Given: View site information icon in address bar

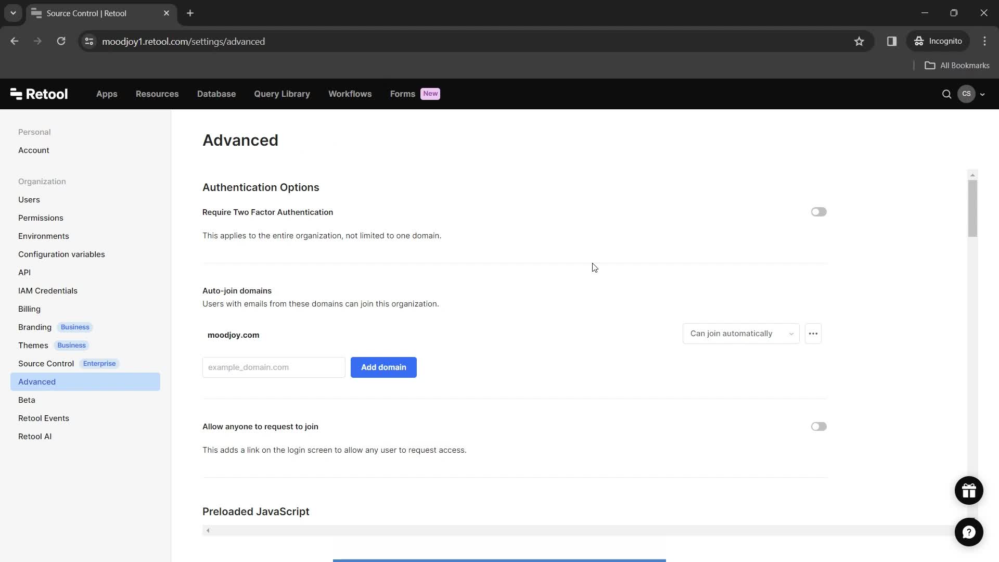Looking at the screenshot, I should coord(89,41).
